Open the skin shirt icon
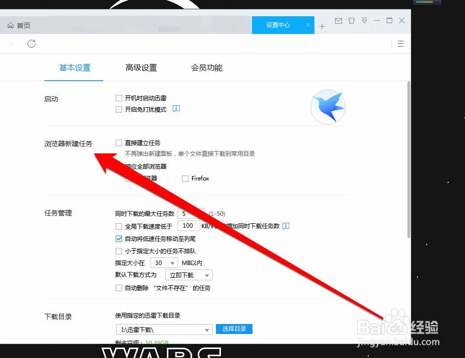The width and height of the screenshot is (465, 358). [x=351, y=21]
